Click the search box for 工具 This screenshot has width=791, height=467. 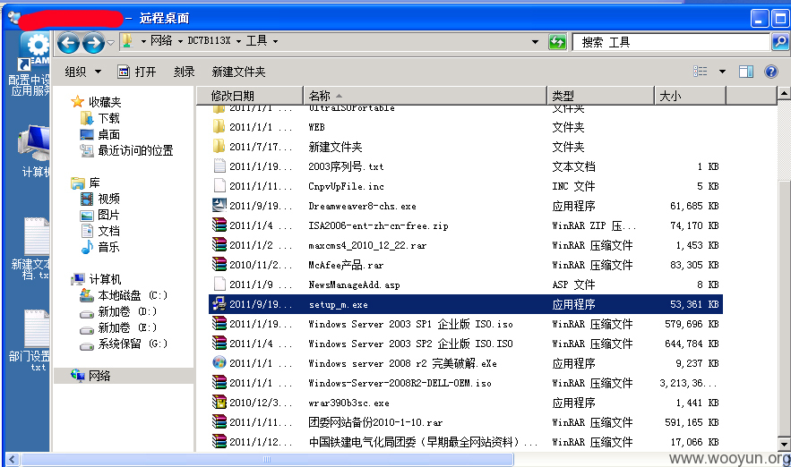(671, 42)
